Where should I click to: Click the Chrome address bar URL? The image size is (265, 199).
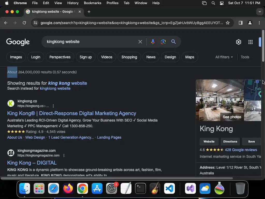point(132,23)
